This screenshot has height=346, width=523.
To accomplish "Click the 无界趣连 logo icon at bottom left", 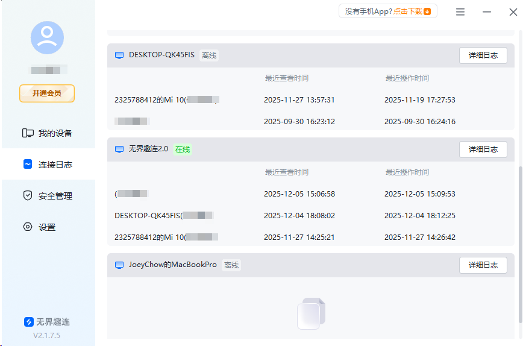I will (28, 322).
